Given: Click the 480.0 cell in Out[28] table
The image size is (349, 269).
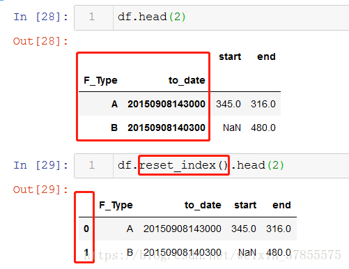Looking at the screenshot, I should 263,128.
